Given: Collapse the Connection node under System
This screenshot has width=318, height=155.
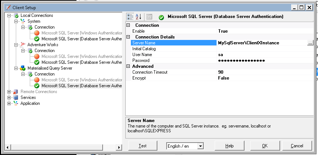Looking at the screenshot, I should pos(23,27).
